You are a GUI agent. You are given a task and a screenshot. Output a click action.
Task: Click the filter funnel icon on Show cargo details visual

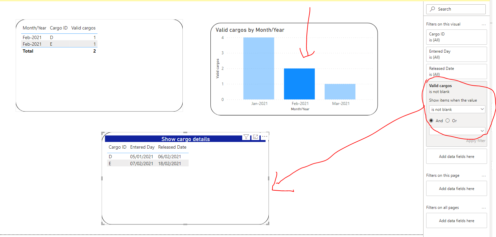click(246, 137)
